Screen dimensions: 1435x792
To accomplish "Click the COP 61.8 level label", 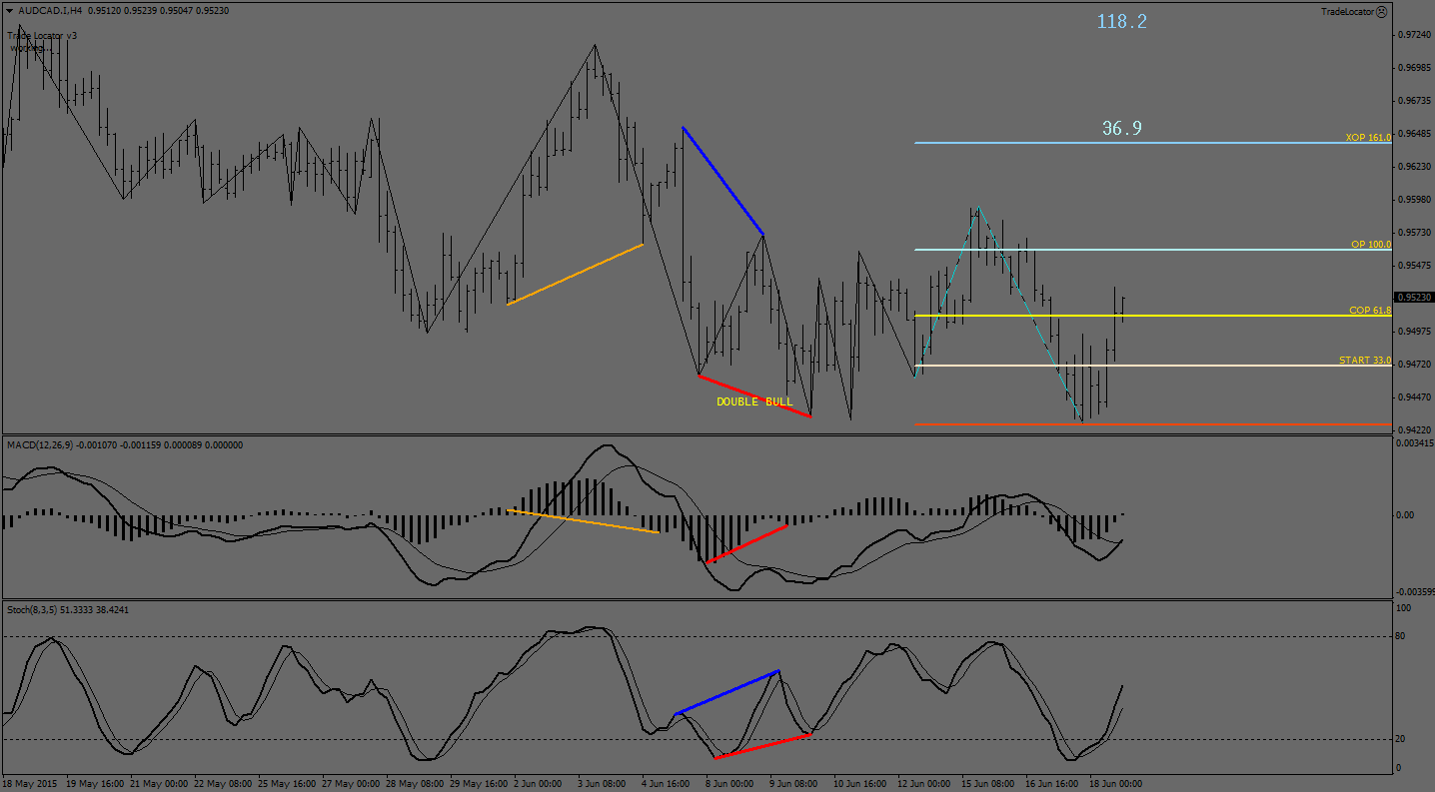I will (x=1369, y=311).
